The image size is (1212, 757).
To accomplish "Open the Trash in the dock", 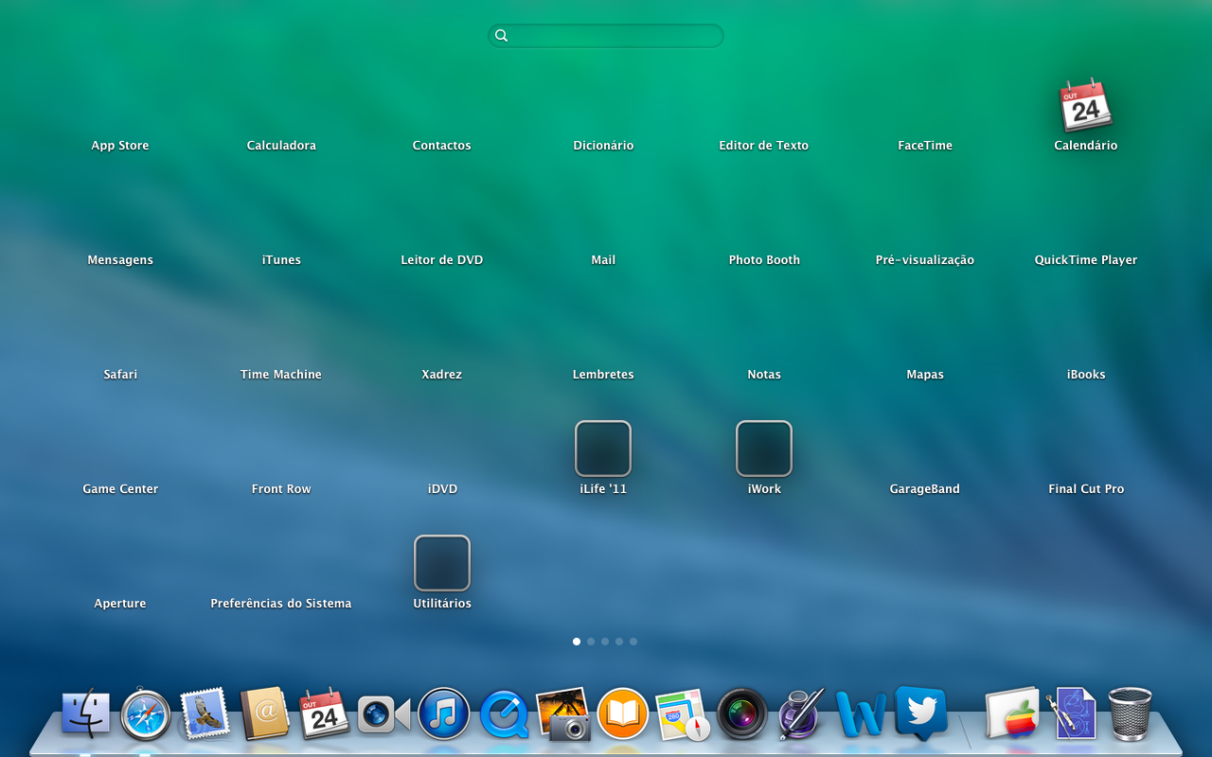I will point(1130,714).
